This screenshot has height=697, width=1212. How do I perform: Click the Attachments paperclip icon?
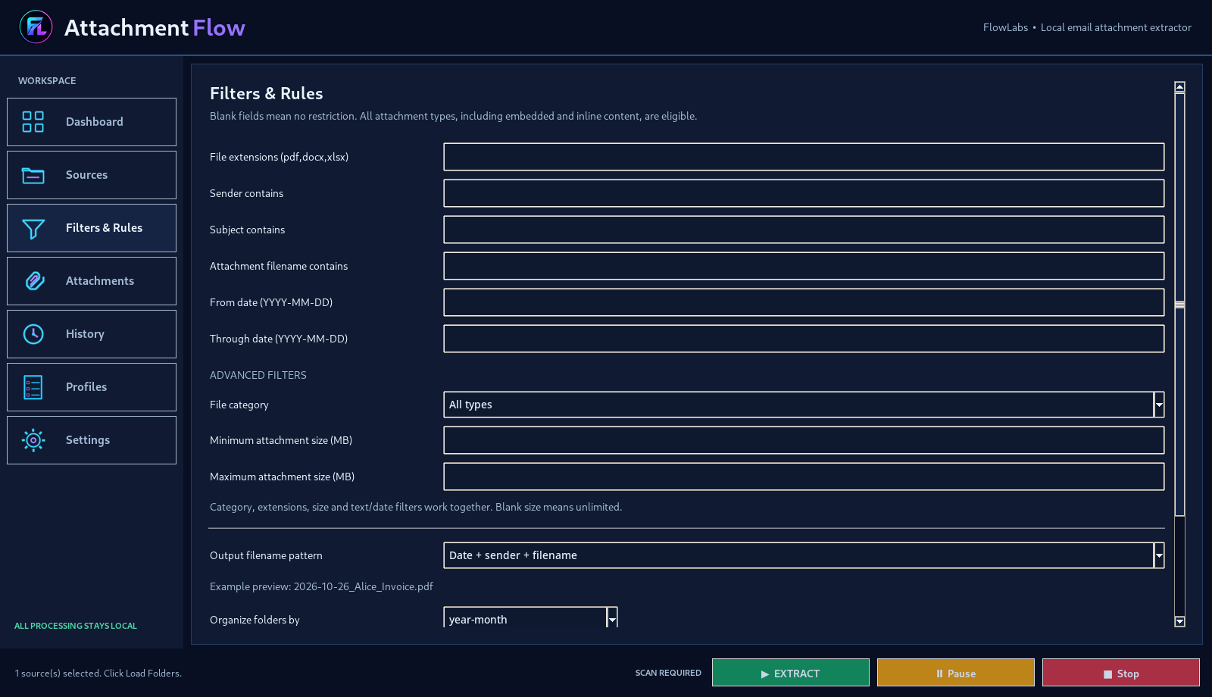click(33, 281)
